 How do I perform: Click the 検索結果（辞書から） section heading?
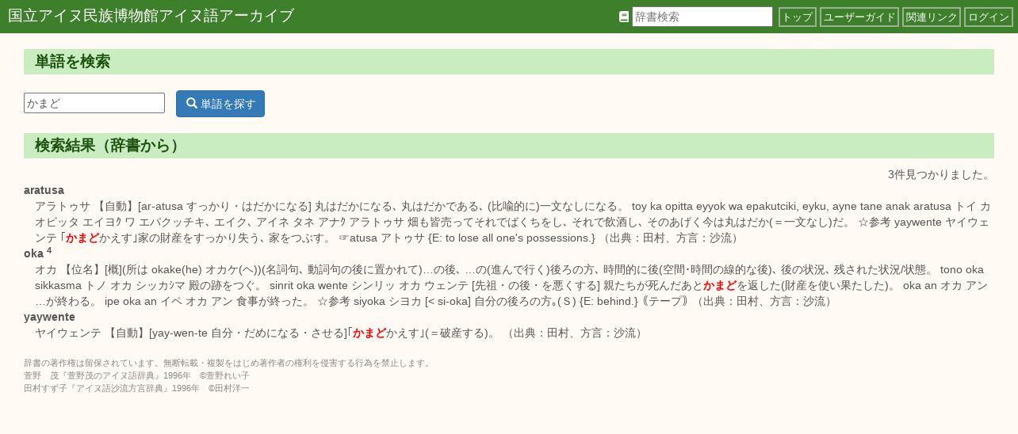tap(509, 146)
